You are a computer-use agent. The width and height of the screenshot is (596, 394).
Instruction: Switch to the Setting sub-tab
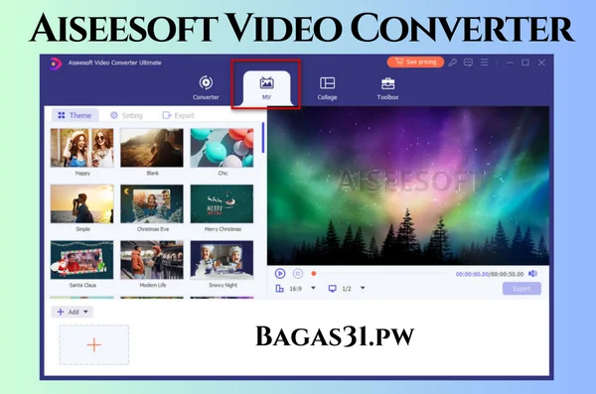pyautogui.click(x=126, y=115)
